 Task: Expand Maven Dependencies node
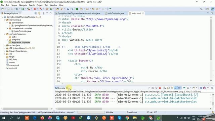5,51
